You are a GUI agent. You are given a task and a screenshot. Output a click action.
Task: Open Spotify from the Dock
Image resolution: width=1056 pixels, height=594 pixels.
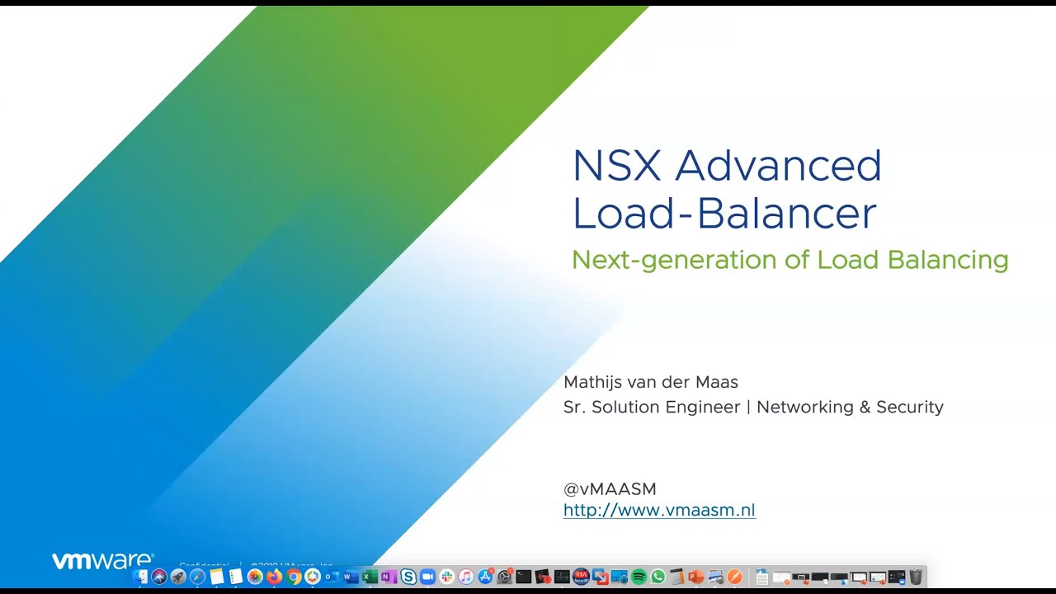(639, 577)
